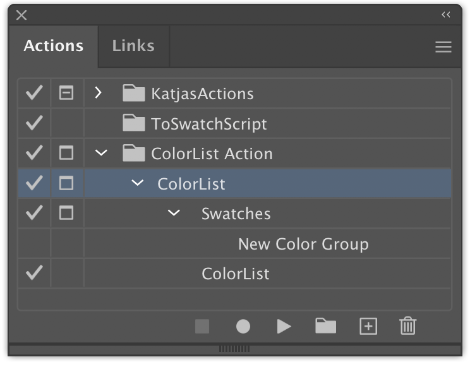
Task: Click the panel resize grip at bottom
Action: (x=234, y=349)
